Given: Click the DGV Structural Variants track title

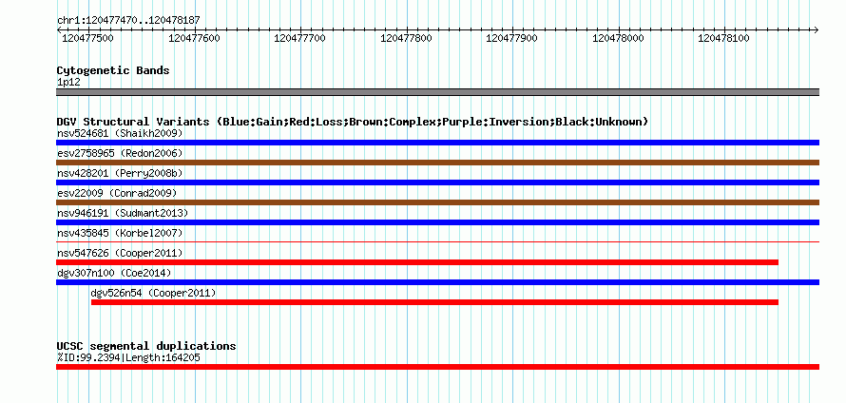Looking at the screenshot, I should (353, 122).
